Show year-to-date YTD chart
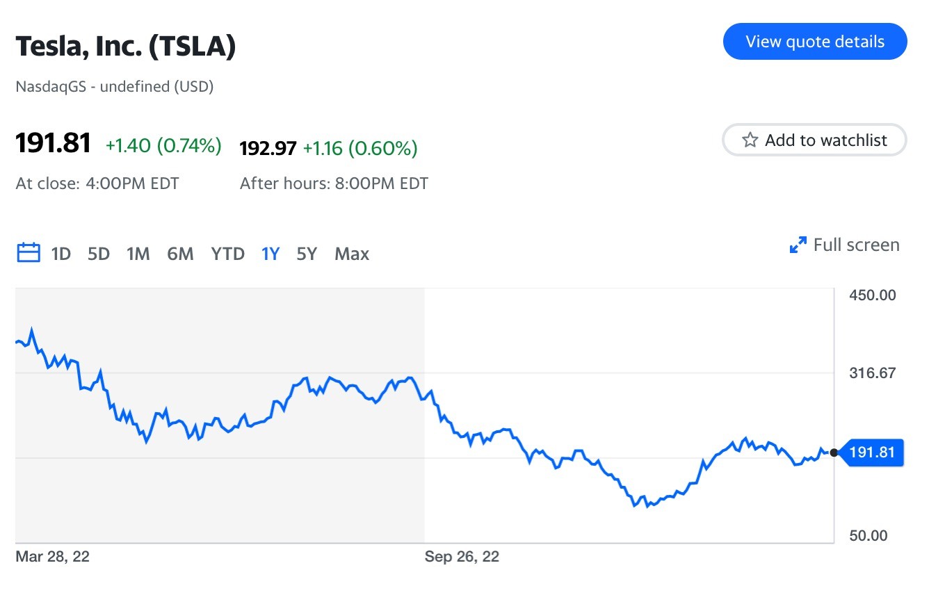Viewport: 929px width, 595px height. tap(228, 254)
